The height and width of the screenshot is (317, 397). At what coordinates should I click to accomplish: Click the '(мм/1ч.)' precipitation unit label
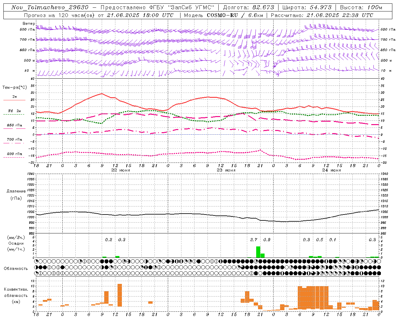tap(16, 249)
